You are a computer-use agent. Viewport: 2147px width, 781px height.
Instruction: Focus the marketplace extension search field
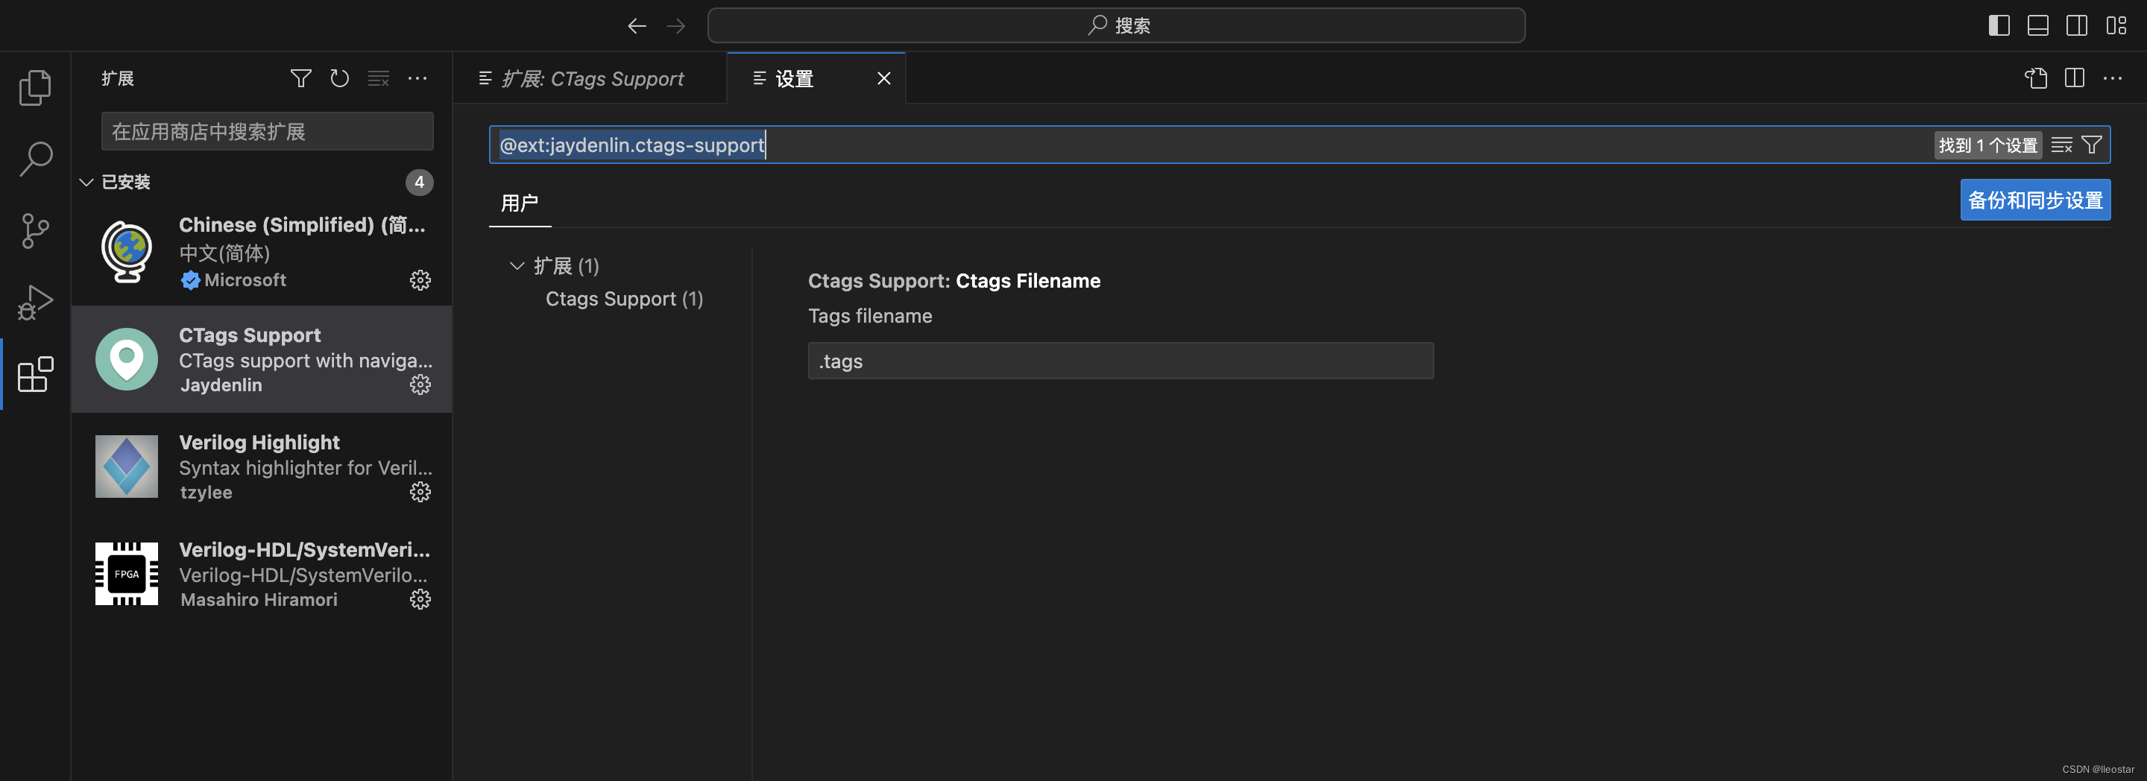[x=267, y=132]
